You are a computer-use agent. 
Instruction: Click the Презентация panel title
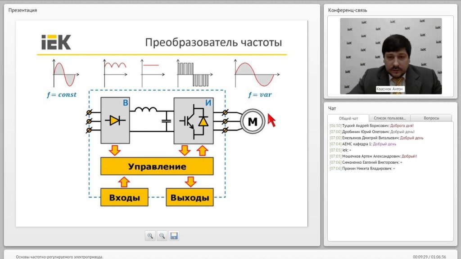23,10
